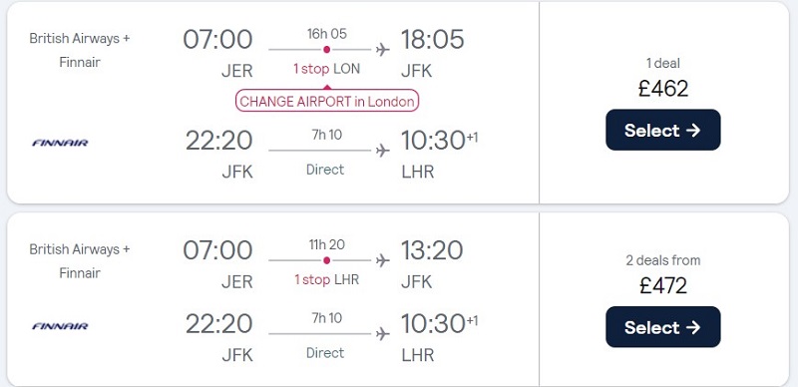798x387 pixels.
Task: Click the airplane icon on 16h 05 flight
Action: click(x=383, y=50)
